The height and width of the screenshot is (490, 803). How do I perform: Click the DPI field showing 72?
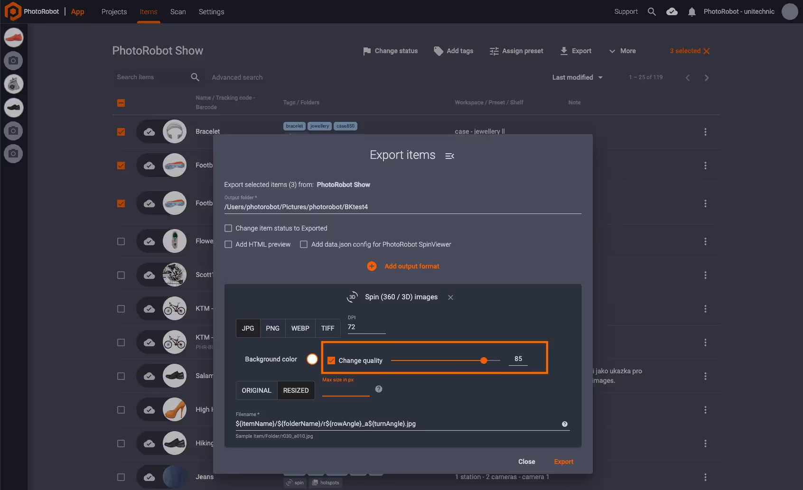click(366, 327)
